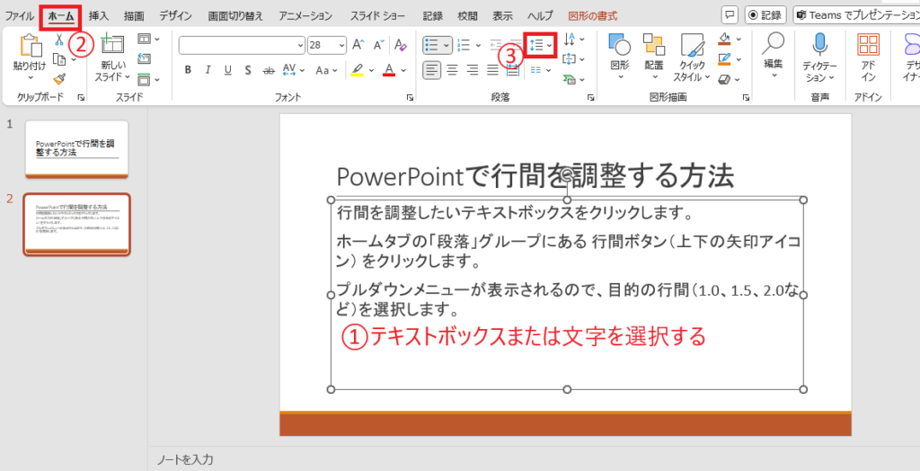The width and height of the screenshot is (920, 471).
Task: Switch to the スライド ショー tab
Action: click(x=376, y=16)
